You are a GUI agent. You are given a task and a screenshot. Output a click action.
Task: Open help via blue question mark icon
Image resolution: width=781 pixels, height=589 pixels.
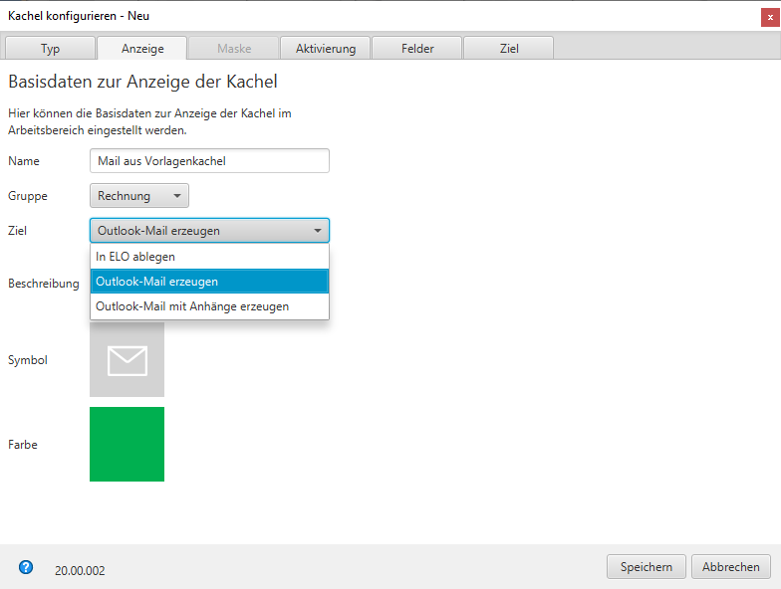click(x=26, y=567)
